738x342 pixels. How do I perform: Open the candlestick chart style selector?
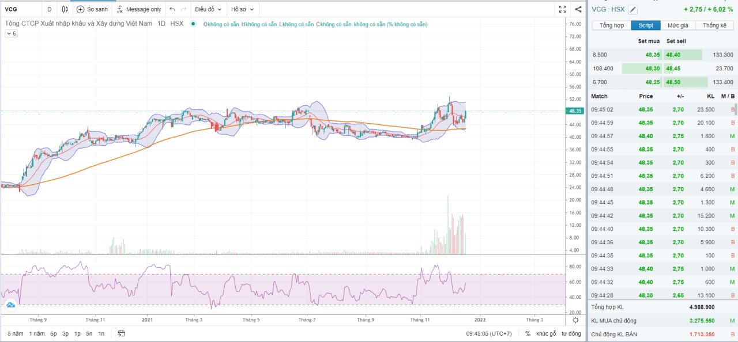pos(65,9)
